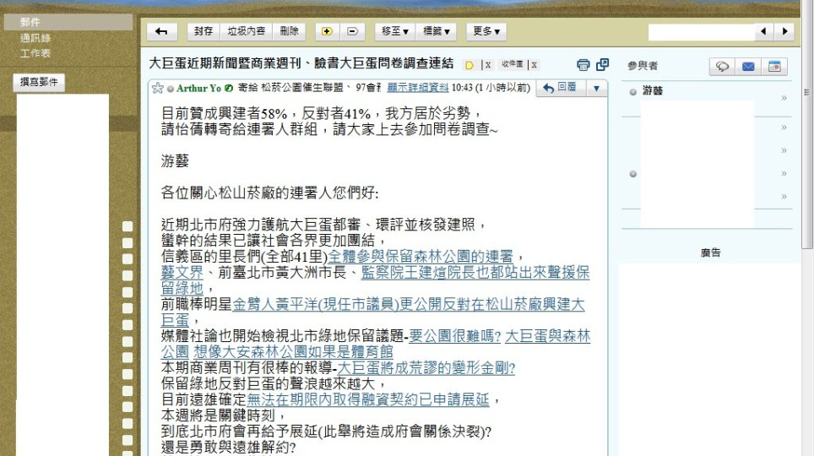
Task: Open 工作表 in the sidebar
Action: pos(35,53)
